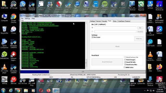This screenshot has width=166, height=93.
Task: Switch to the Flash tab
Action: click(110, 21)
